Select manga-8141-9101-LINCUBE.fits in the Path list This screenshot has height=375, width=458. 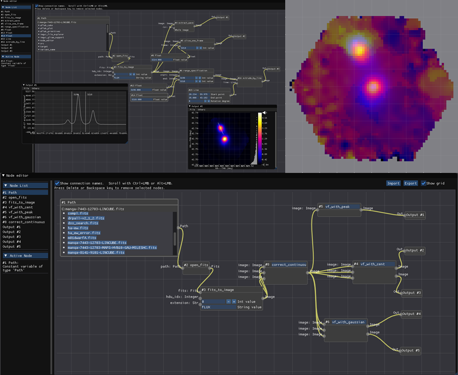(x=97, y=252)
